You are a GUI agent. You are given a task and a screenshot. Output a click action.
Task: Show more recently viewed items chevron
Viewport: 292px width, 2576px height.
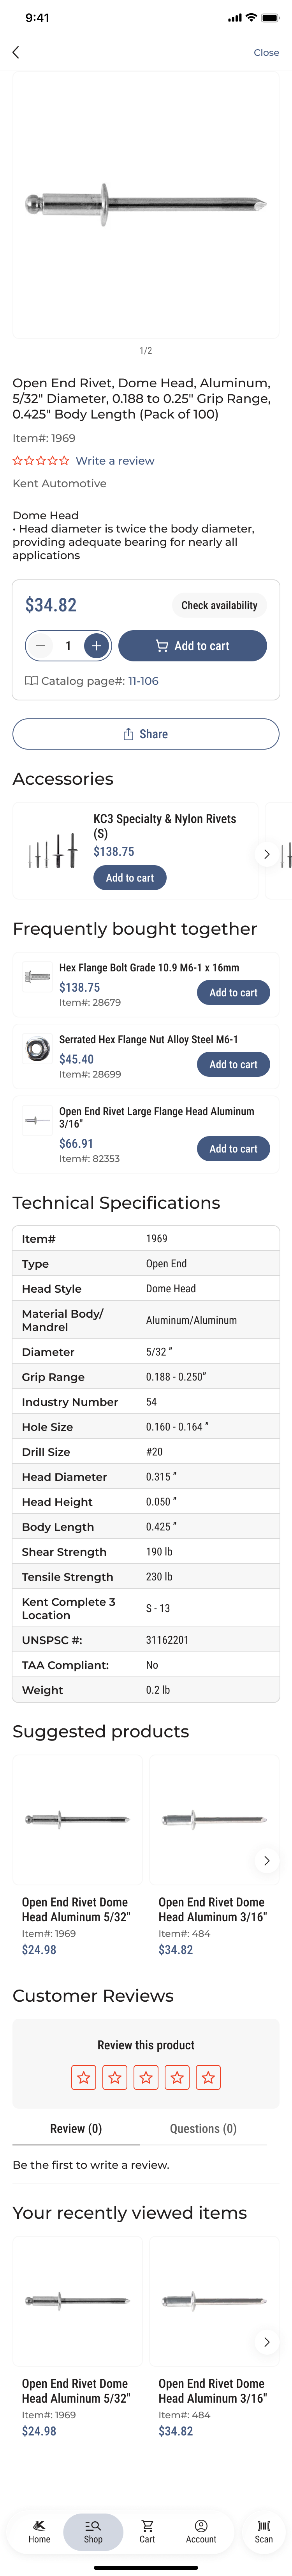pos(266,2341)
